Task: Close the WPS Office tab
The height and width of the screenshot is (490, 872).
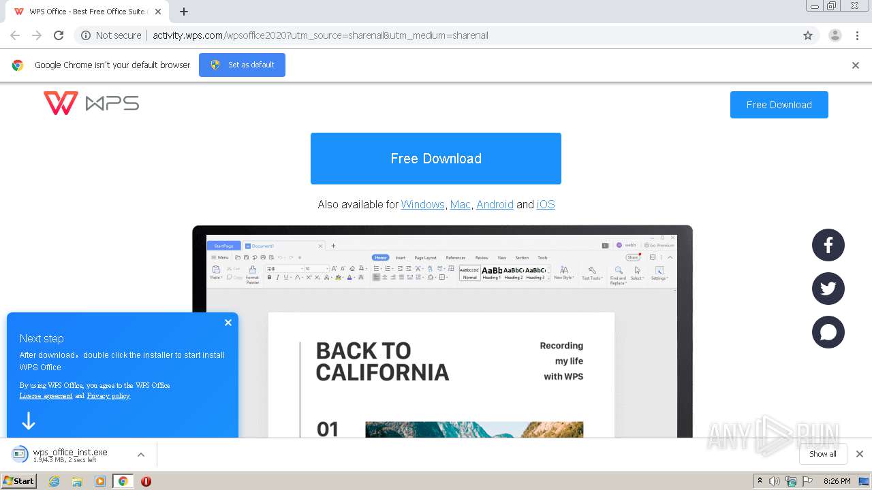Action: 158,12
